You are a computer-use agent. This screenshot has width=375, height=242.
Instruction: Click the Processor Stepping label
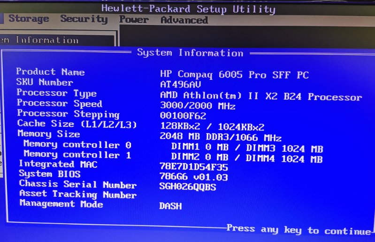click(69, 114)
